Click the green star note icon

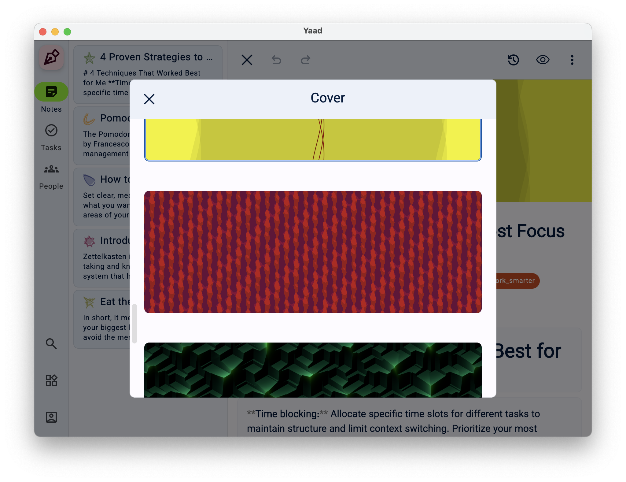(x=89, y=58)
